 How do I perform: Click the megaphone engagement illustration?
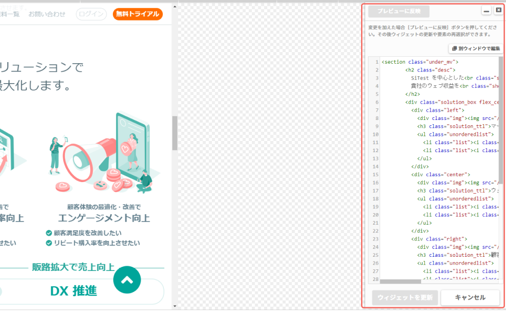point(104,153)
